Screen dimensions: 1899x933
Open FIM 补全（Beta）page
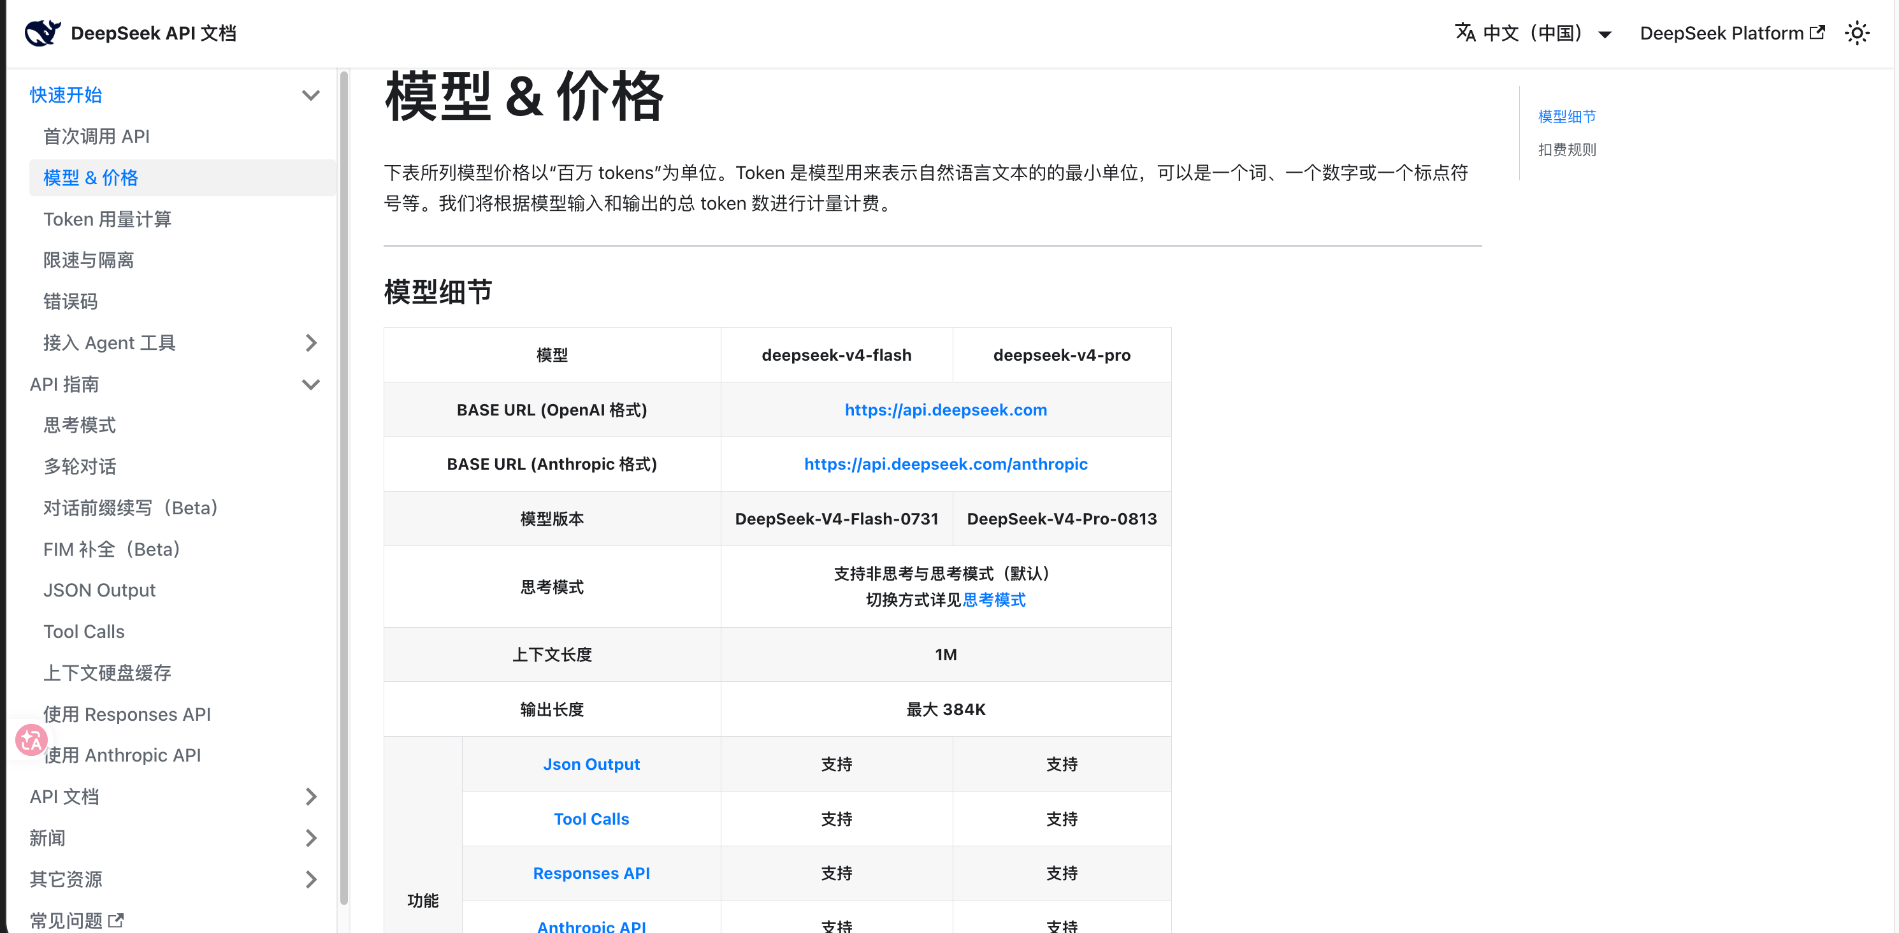tap(112, 549)
